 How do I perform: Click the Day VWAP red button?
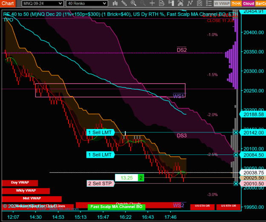click(x=20, y=183)
